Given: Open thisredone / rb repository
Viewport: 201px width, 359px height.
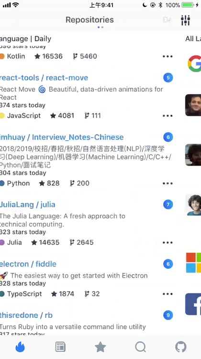Looking at the screenshot, I should coord(26,315).
